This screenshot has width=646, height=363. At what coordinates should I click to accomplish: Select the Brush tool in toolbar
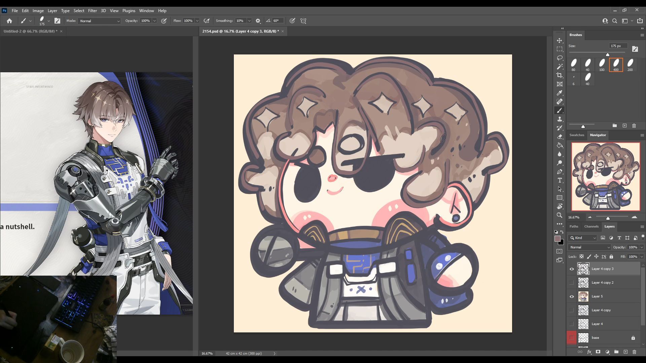pyautogui.click(x=560, y=110)
